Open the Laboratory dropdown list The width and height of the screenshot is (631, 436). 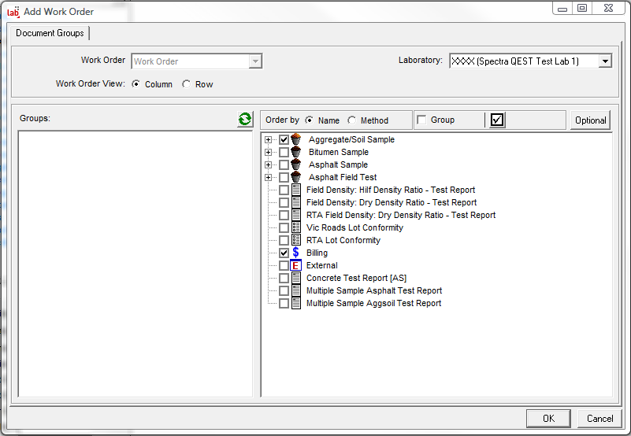point(604,61)
